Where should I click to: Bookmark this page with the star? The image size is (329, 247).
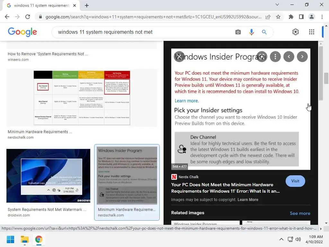click(278, 17)
